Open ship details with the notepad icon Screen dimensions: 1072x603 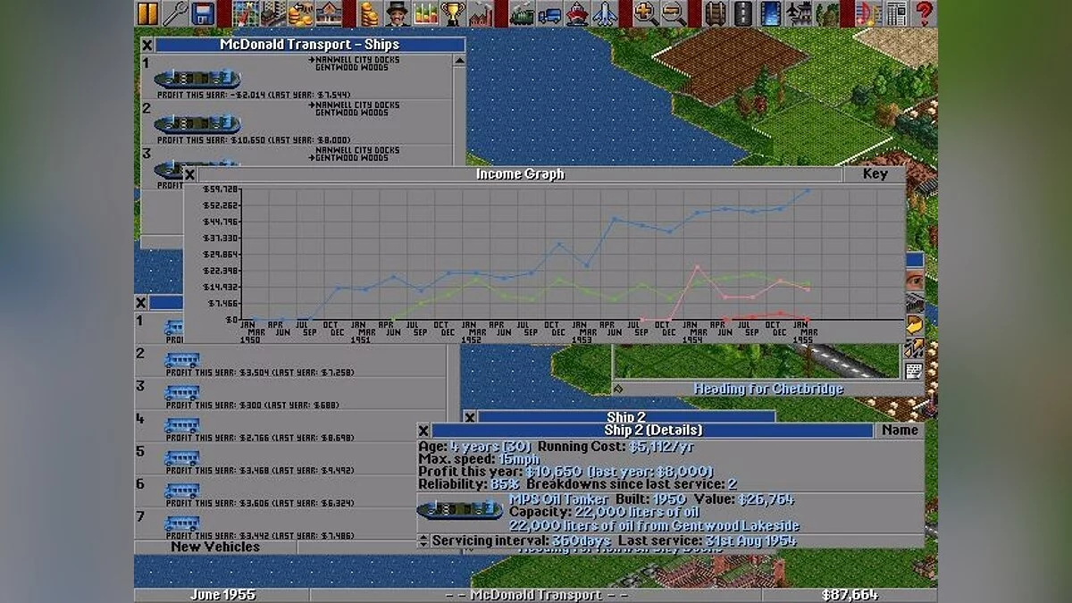click(x=914, y=370)
